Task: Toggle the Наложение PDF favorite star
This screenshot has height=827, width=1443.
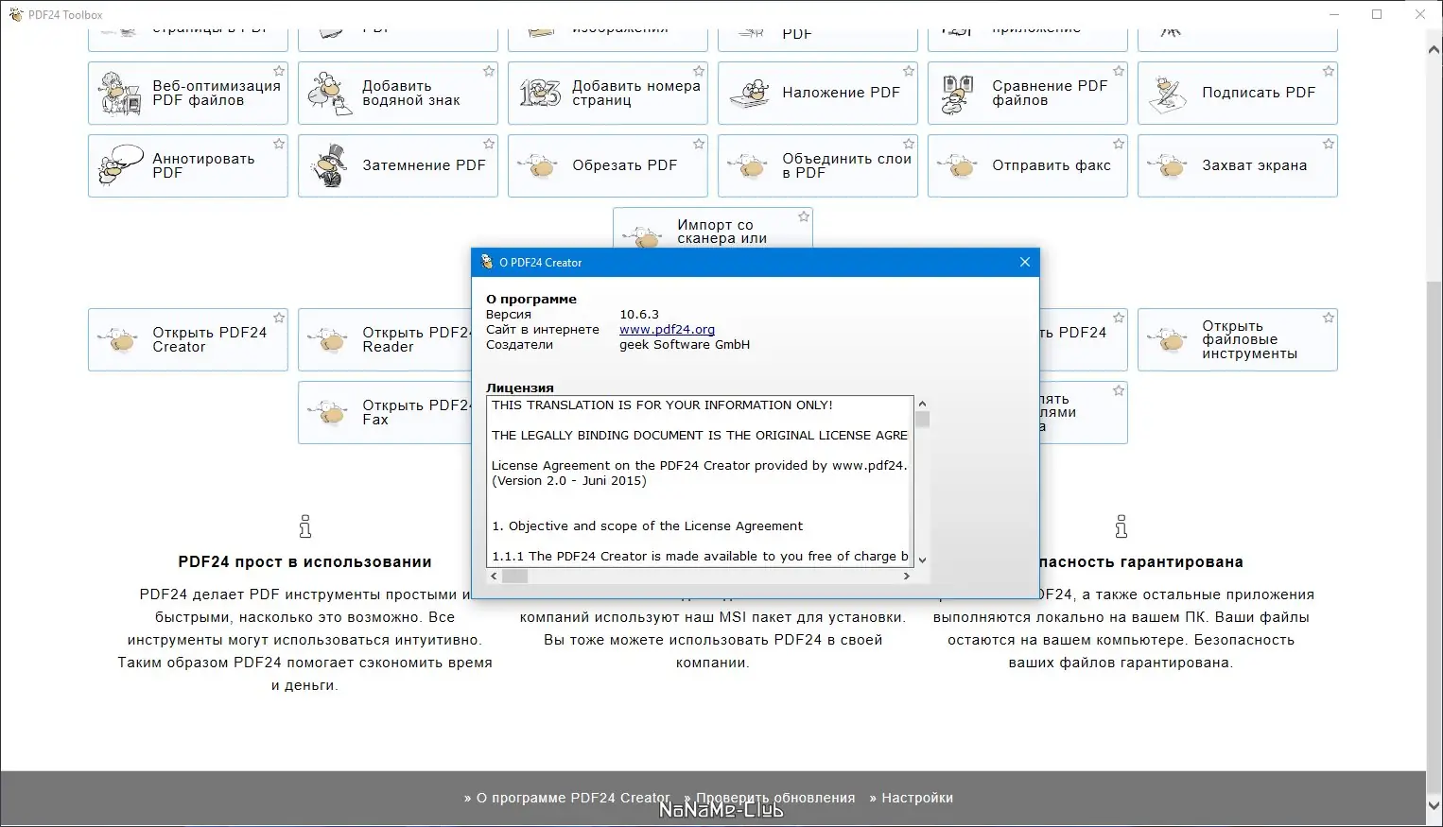Action: 909,71
